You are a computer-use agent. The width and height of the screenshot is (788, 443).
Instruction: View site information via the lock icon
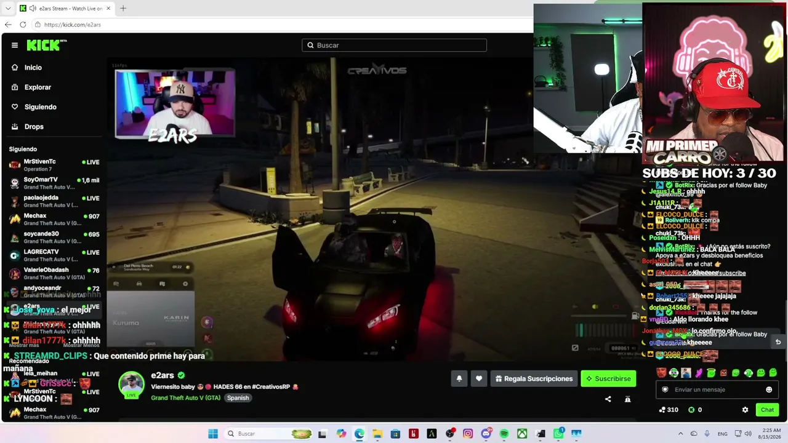coord(38,25)
